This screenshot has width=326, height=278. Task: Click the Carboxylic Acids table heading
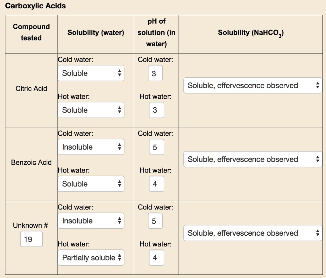(36, 6)
